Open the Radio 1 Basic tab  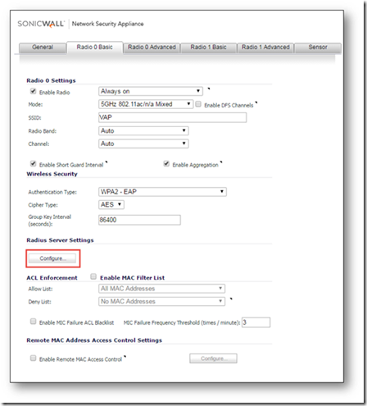pyautogui.click(x=208, y=48)
